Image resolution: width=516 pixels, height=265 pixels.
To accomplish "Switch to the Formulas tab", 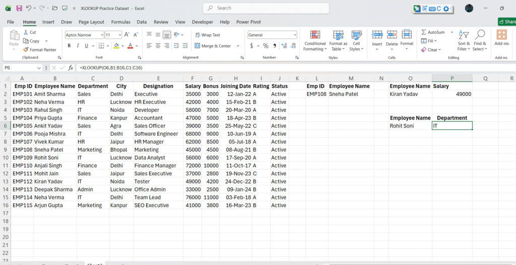I will point(121,22).
